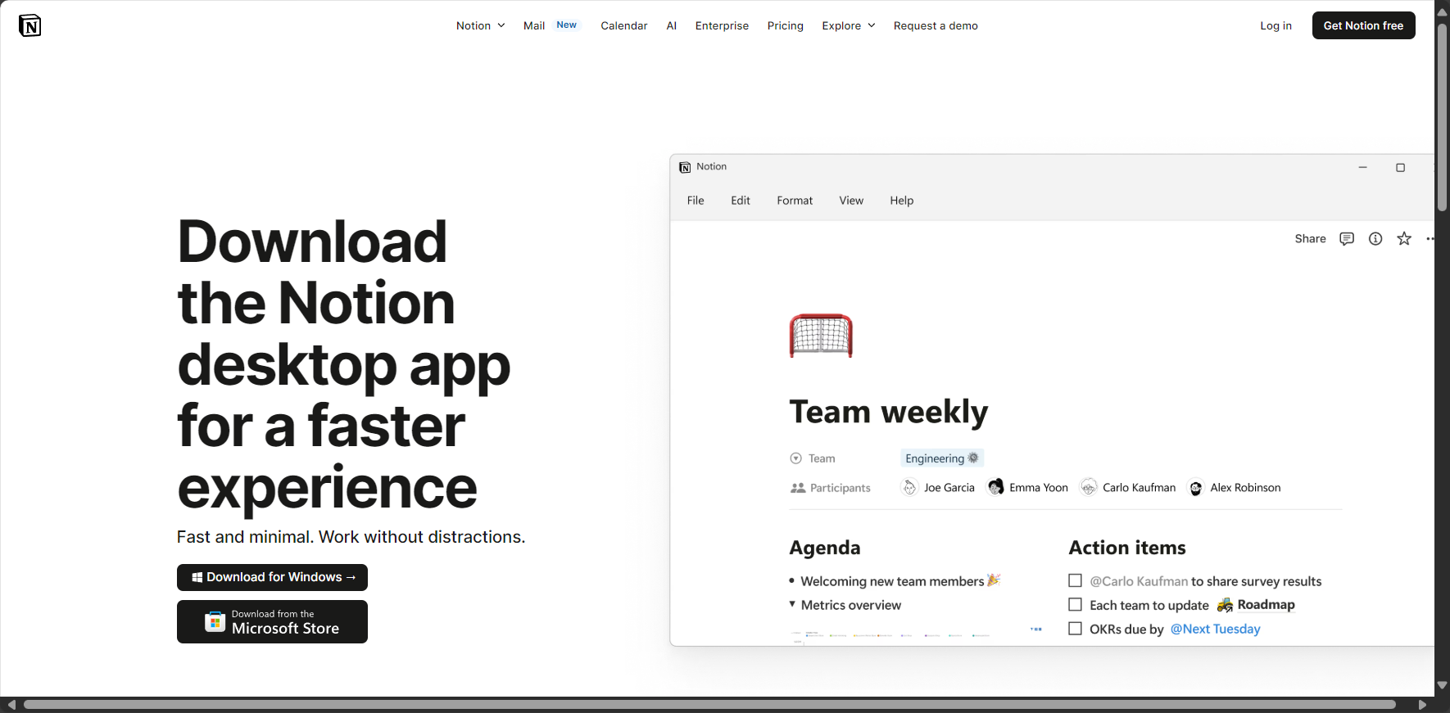The width and height of the screenshot is (1450, 713).
Task: Click the Agenda heading
Action: (x=825, y=548)
